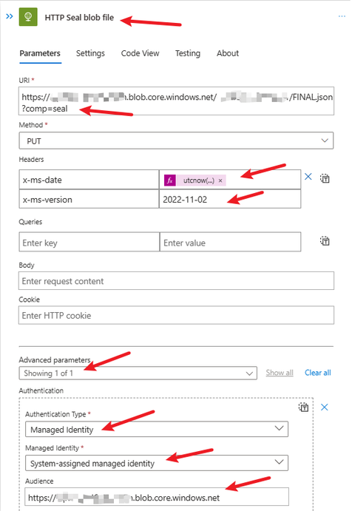Delete the x-ms-date header row

pyautogui.click(x=308, y=177)
